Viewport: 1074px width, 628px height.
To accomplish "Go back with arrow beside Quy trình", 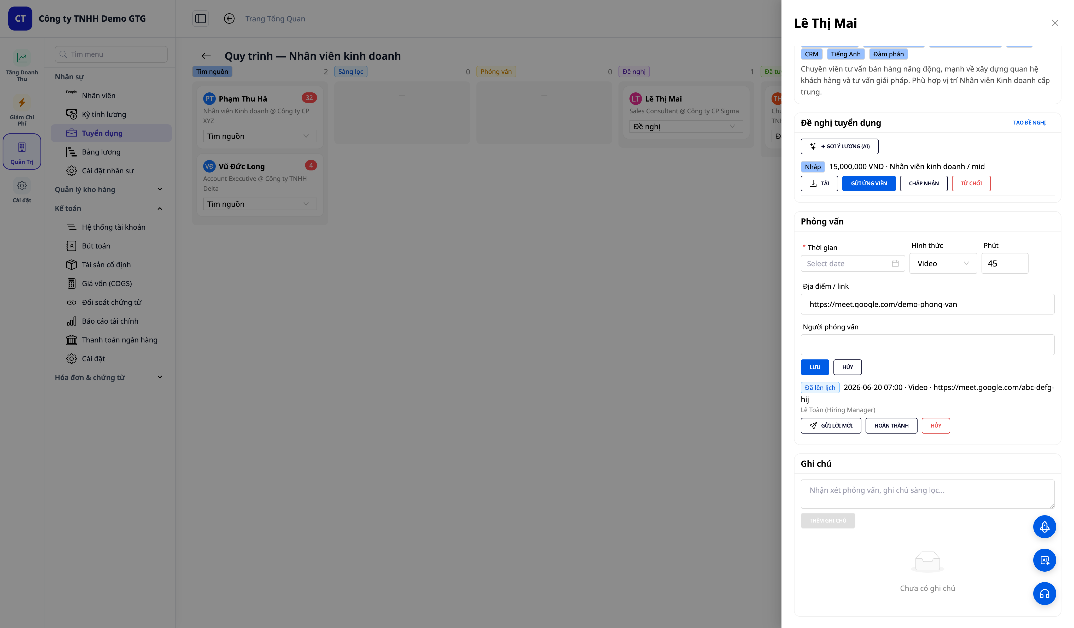I will coord(206,56).
